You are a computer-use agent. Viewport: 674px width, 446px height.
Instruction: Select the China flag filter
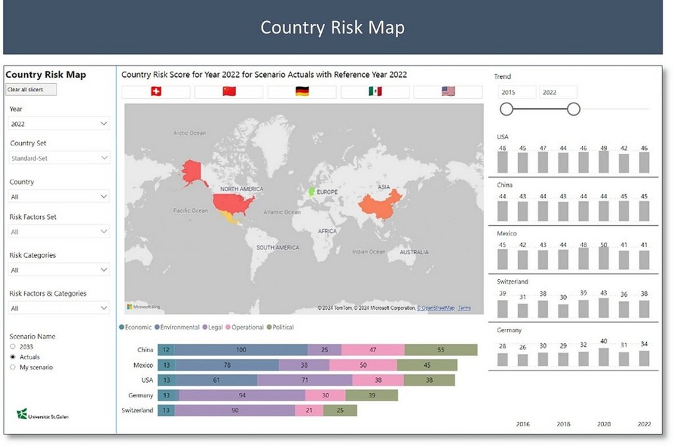click(x=229, y=92)
